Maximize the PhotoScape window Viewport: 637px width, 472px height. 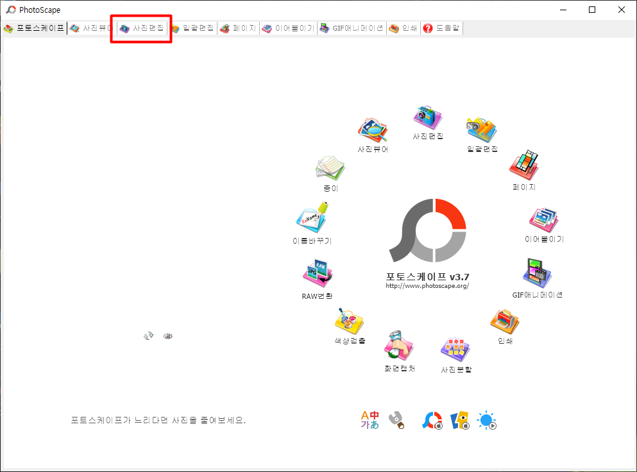592,10
